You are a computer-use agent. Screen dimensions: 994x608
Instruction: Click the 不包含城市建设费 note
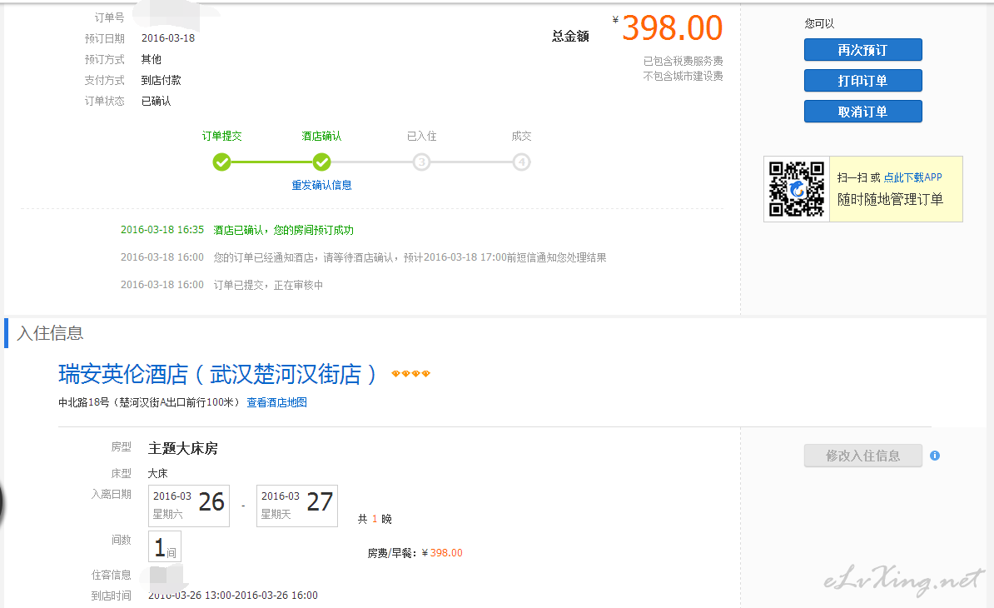click(683, 76)
